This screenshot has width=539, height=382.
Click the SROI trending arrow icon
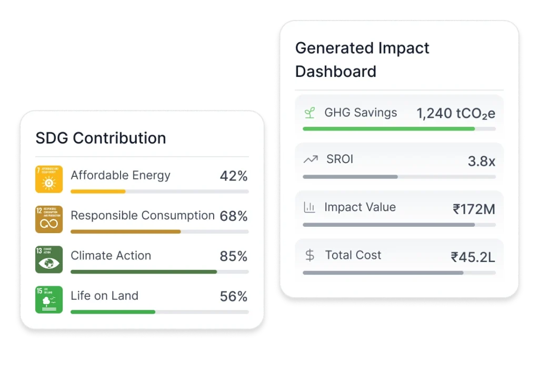click(310, 159)
